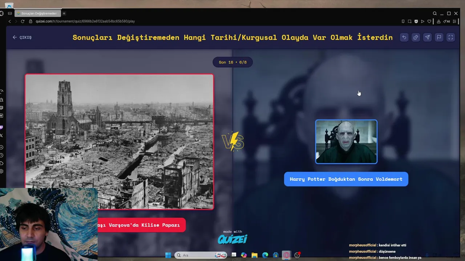Image resolution: width=465 pixels, height=261 pixels.
Task: Pick the Voldemort image card
Action: (x=346, y=142)
